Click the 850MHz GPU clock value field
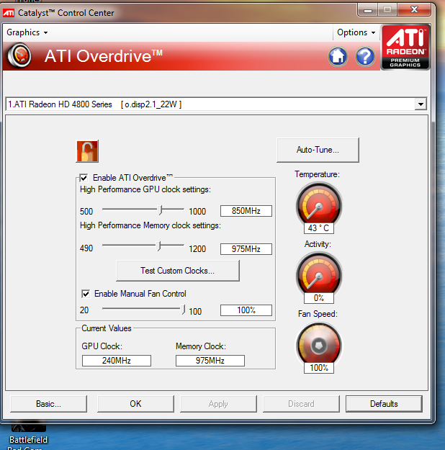445x450 pixels. coord(246,211)
